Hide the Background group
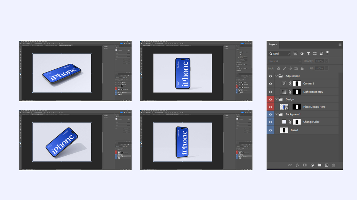This screenshot has width=357, height=200. click(x=270, y=114)
